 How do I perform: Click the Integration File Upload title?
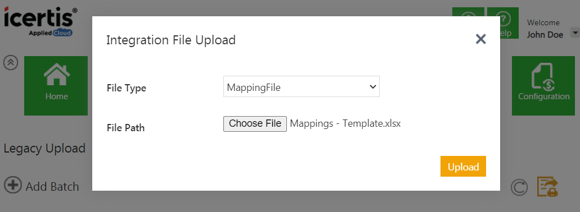(171, 40)
